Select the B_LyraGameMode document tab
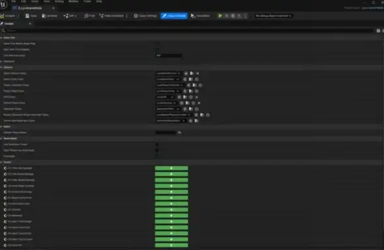Image resolution: width=384 pixels, height=250 pixels. point(30,8)
